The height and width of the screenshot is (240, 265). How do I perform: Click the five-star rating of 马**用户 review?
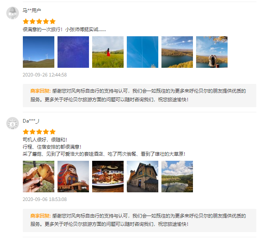coord(39,22)
